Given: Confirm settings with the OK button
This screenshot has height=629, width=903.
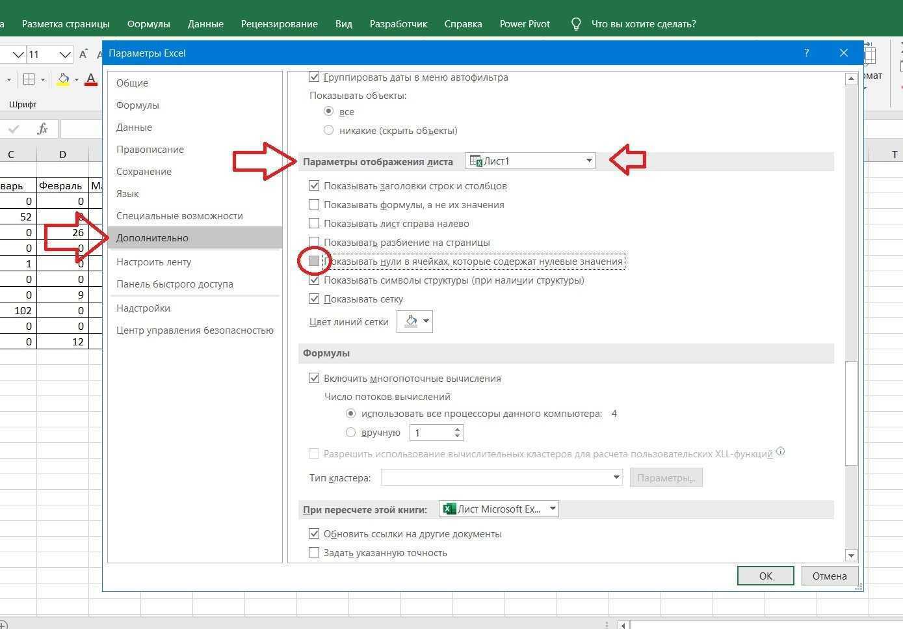Looking at the screenshot, I should [x=765, y=576].
